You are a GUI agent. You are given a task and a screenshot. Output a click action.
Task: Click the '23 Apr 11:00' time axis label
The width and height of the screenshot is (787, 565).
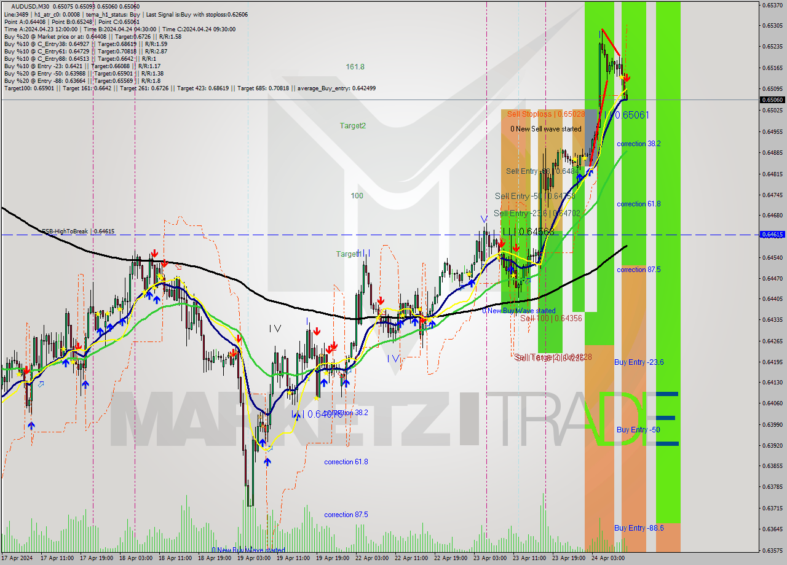click(529, 558)
